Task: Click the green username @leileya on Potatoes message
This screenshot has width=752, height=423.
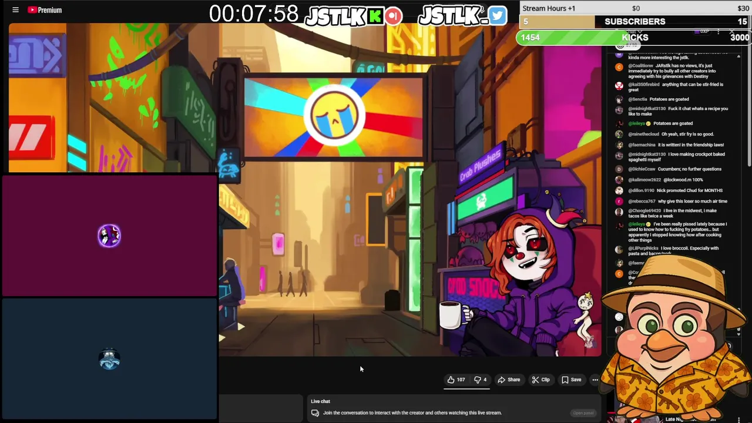Action: tap(636, 123)
